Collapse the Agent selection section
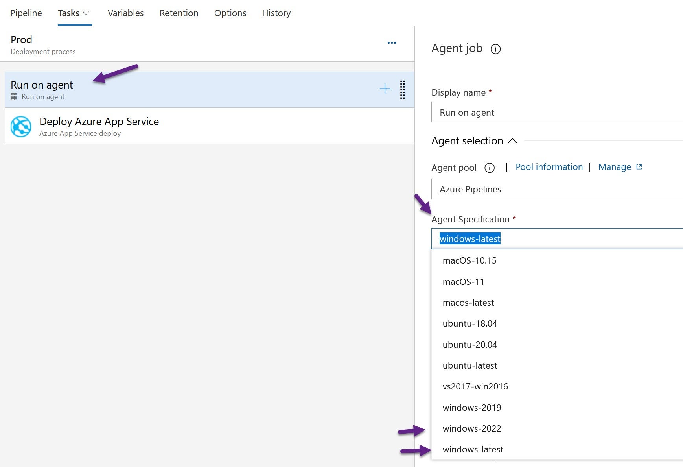This screenshot has width=683, height=467. tap(512, 140)
